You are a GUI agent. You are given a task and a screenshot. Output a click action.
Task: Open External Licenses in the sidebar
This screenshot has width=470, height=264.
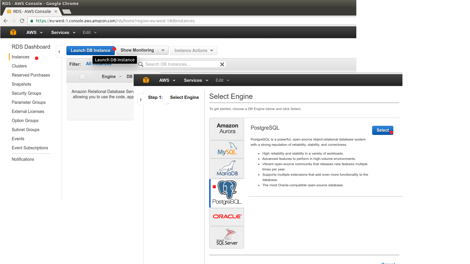click(x=28, y=111)
